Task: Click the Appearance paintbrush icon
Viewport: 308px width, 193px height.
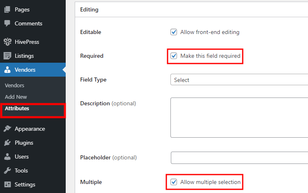Action: [x=7, y=129]
